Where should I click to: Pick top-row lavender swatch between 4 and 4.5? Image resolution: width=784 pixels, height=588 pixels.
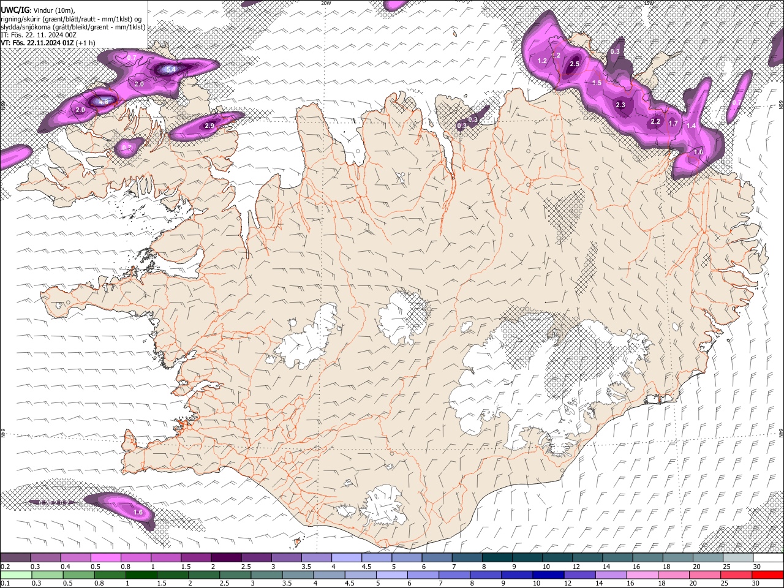pos(346,558)
